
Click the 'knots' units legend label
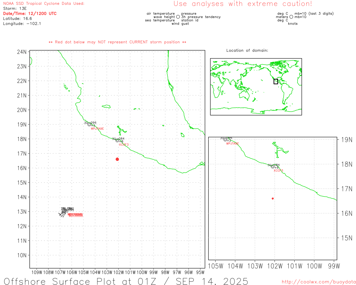pos(293,24)
